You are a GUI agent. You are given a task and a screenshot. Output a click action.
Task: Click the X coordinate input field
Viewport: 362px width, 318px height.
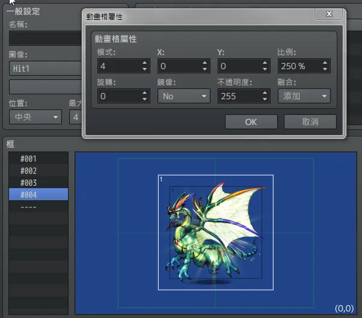coord(179,66)
